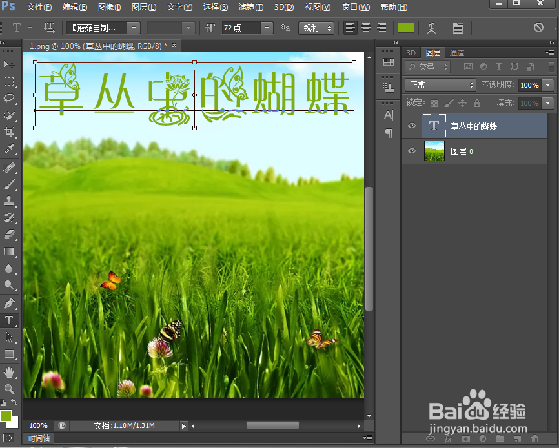Select the Quick Selection tool
This screenshot has height=448, width=559.
[9, 115]
